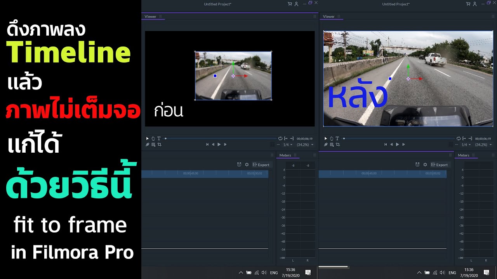
Task: Click video anchor point in left viewer
Action: 233,76
